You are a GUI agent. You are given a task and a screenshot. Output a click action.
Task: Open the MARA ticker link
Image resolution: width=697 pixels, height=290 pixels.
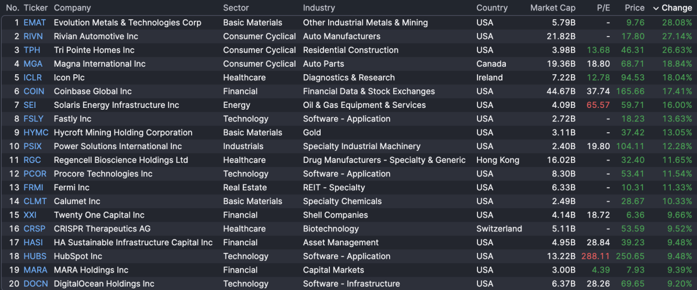[x=35, y=270]
